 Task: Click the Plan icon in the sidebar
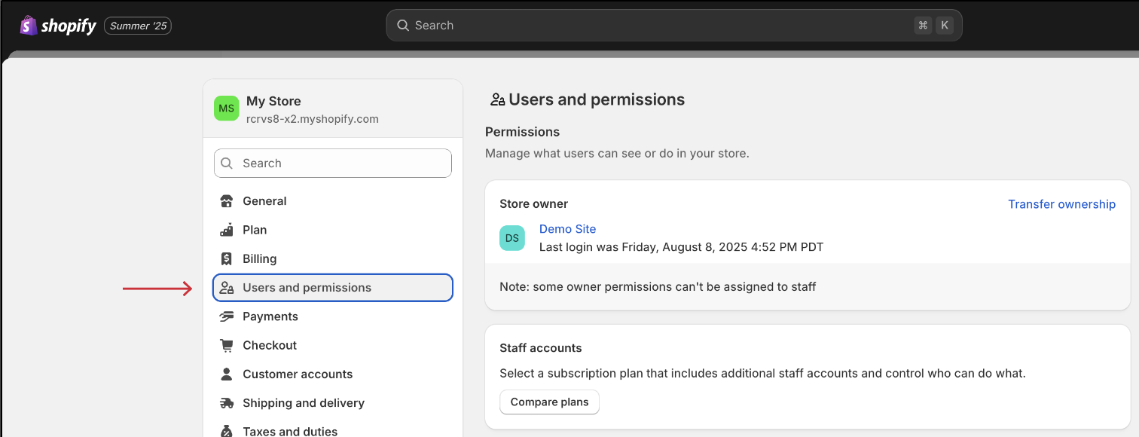tap(227, 230)
